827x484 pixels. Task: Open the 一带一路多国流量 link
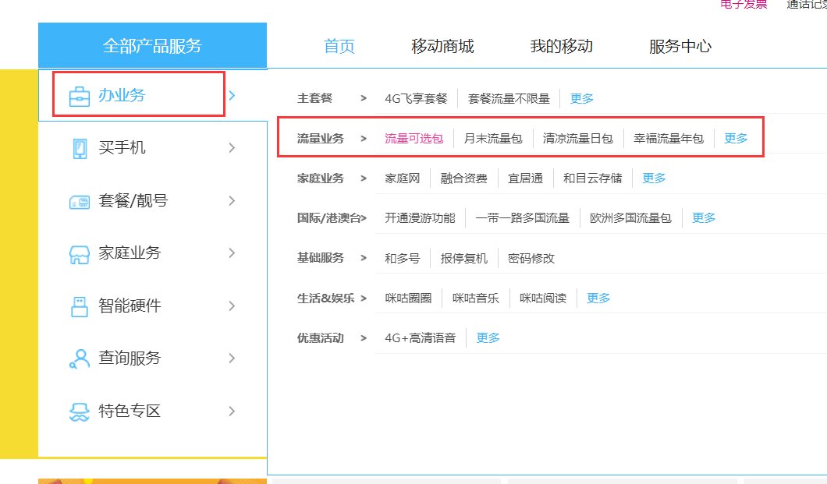(522, 218)
